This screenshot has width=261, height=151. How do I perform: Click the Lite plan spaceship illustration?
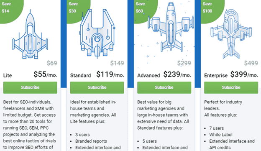click(30, 34)
